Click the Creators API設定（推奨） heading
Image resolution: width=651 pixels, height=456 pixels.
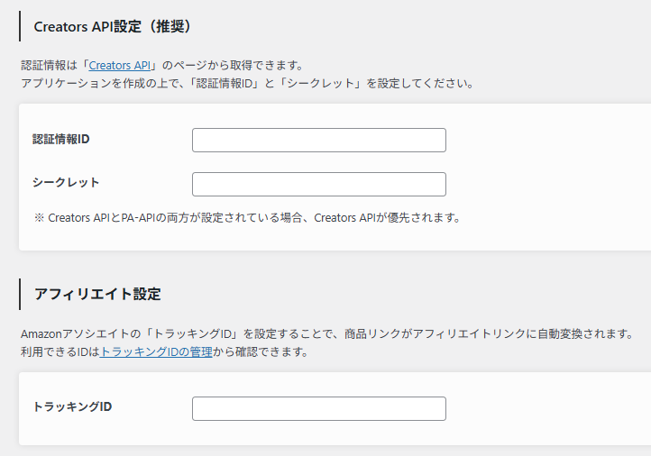point(113,26)
